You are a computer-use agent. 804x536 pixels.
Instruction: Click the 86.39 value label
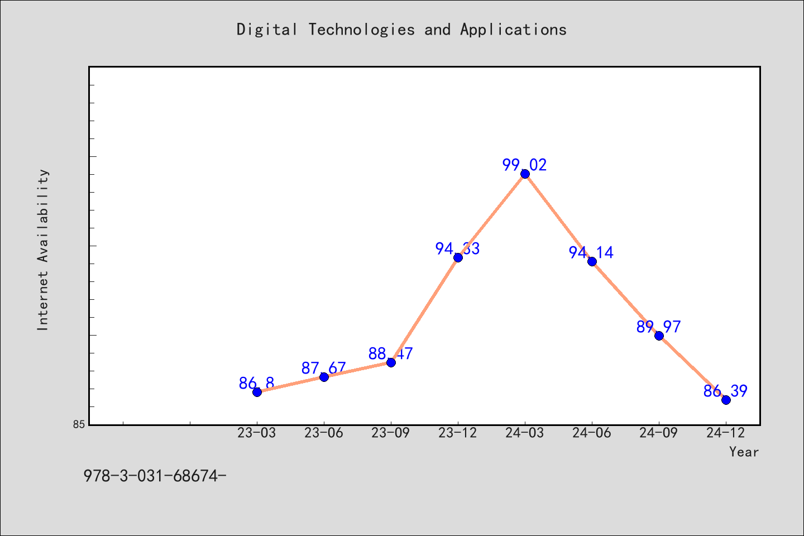click(x=725, y=391)
